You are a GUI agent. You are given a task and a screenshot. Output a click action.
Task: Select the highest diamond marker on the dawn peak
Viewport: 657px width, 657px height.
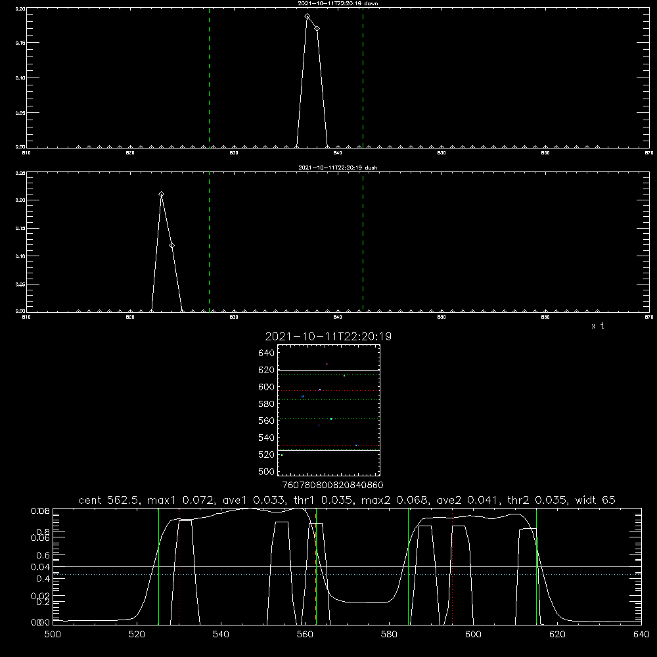coord(307,16)
